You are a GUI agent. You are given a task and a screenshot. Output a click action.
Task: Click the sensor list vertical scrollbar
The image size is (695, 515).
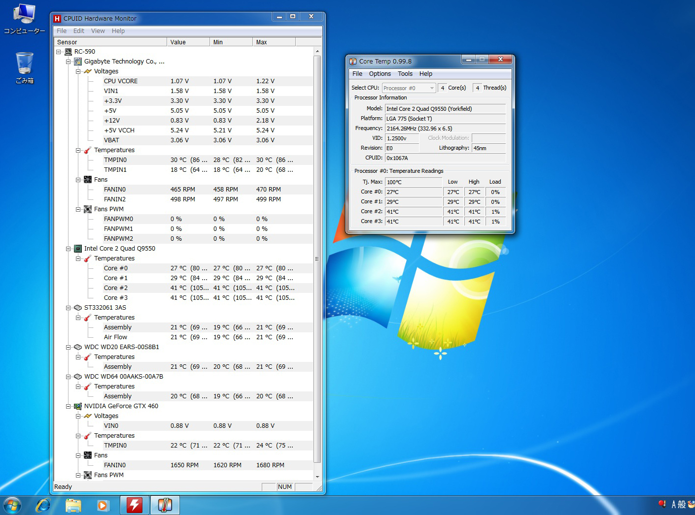click(x=317, y=259)
